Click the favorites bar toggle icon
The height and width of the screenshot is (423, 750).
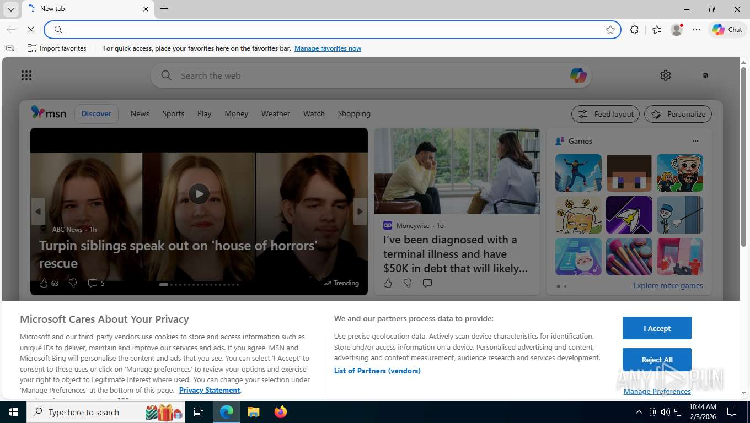pos(10,48)
